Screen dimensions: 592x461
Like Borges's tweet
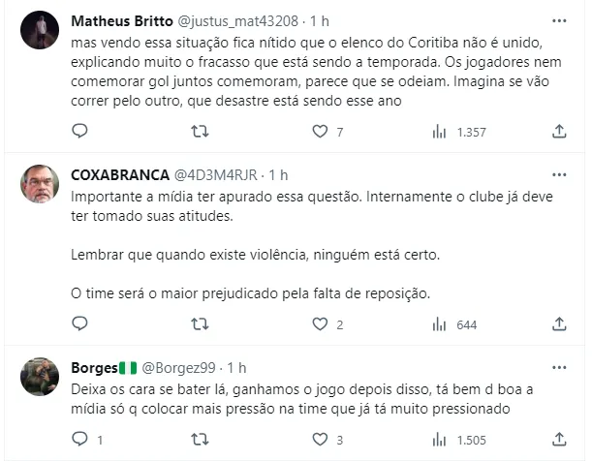(320, 440)
